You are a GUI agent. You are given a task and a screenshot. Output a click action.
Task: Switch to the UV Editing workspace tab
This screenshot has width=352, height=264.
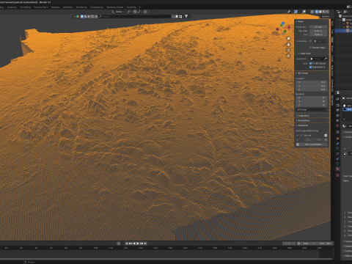25,7
